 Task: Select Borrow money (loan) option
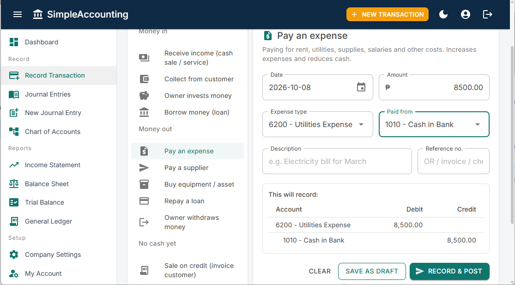pos(188,112)
